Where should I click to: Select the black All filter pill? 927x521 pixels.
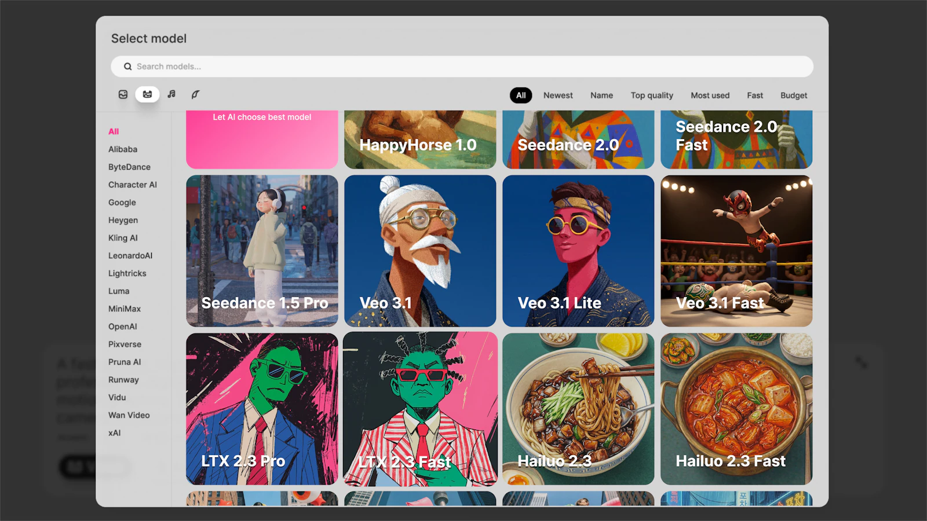tap(521, 96)
